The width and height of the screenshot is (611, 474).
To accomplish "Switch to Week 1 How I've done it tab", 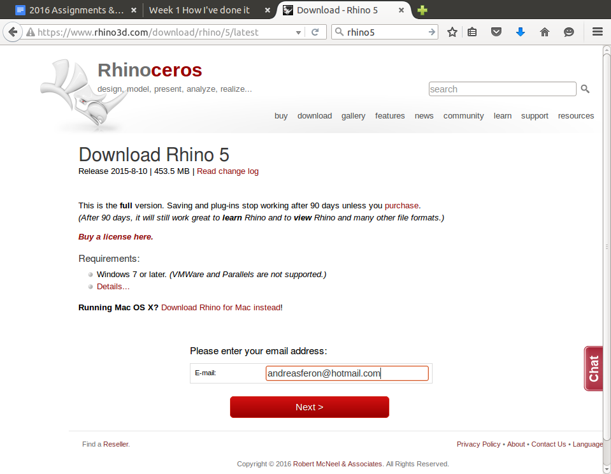I will click(x=199, y=10).
